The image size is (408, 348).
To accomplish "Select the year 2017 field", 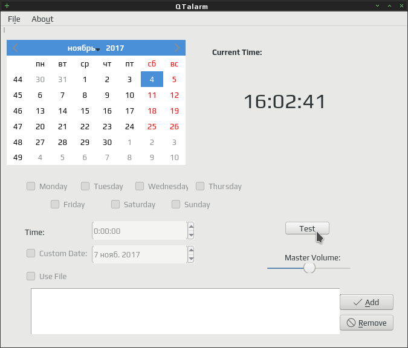I will point(115,48).
